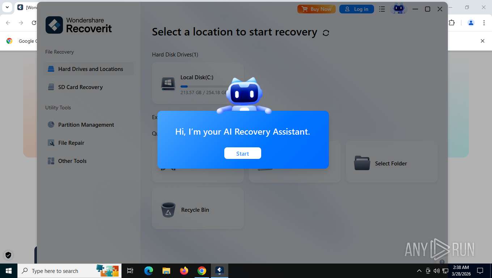This screenshot has width=492, height=278.
Task: Select Hard Drives and Locations in the sidebar
Action: point(89,69)
